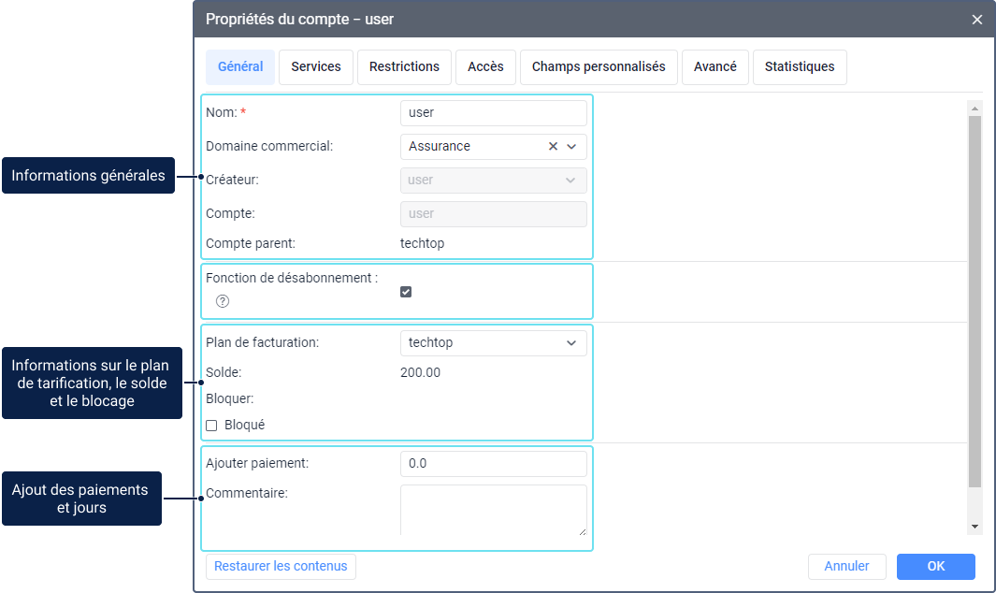View the Statistiques tab
This screenshot has width=996, height=593.
[800, 67]
